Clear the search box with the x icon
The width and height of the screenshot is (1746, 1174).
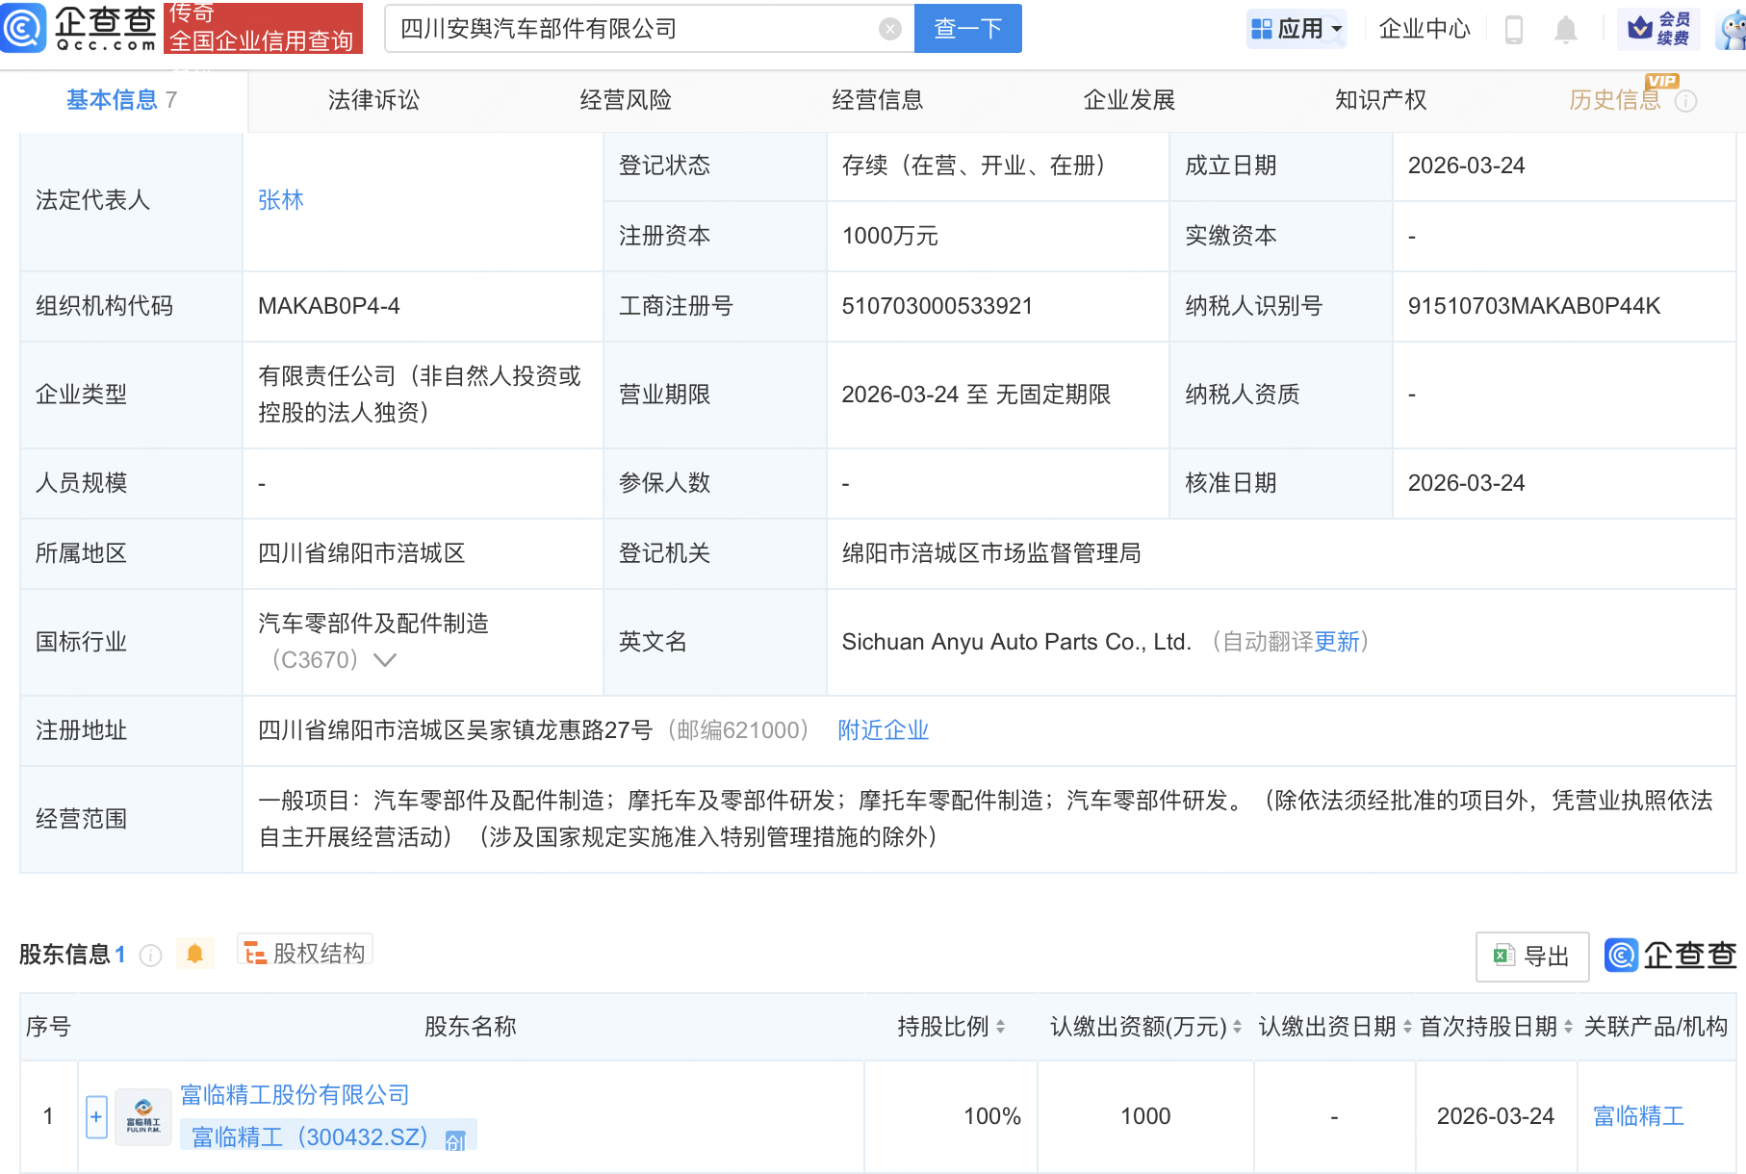coord(888,28)
